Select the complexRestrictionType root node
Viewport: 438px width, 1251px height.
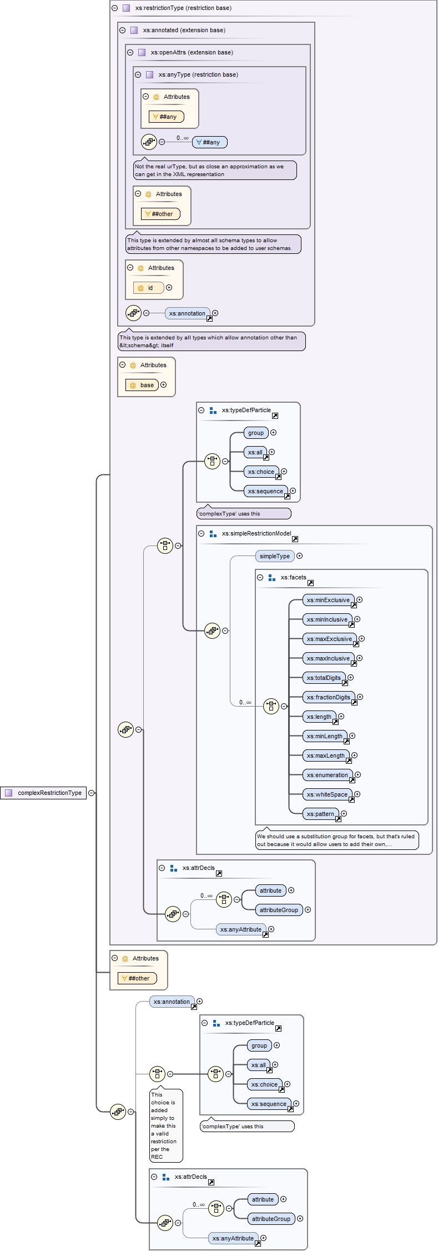44,793
